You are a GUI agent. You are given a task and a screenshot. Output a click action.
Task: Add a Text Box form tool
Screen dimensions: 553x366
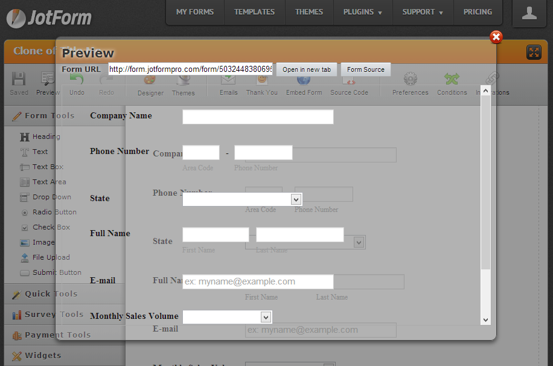pyautogui.click(x=42, y=167)
